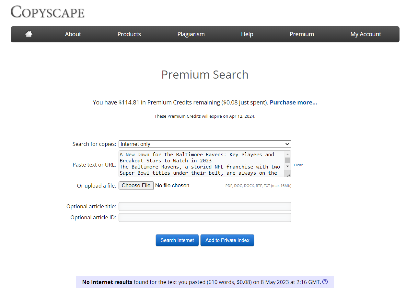Click the Paste text or URL label

94,165
